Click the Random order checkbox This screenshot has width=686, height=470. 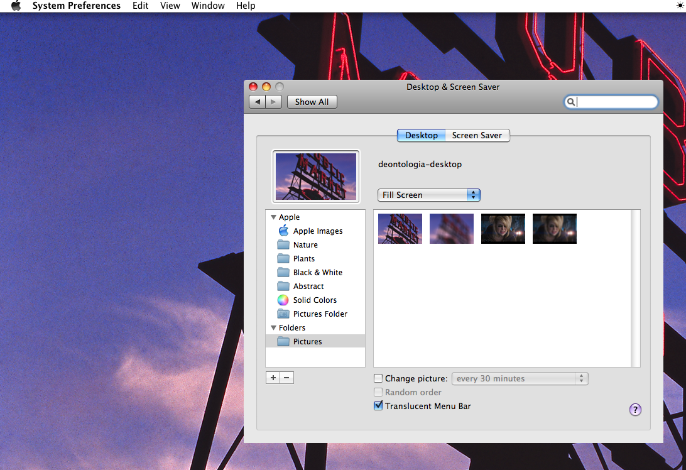coord(378,392)
